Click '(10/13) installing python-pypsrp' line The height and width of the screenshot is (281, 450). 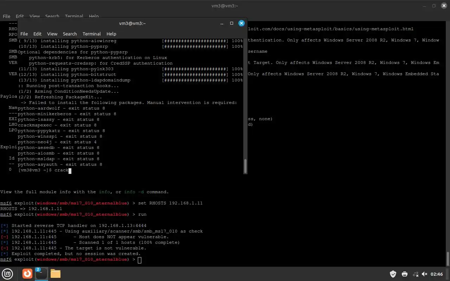[130, 46]
